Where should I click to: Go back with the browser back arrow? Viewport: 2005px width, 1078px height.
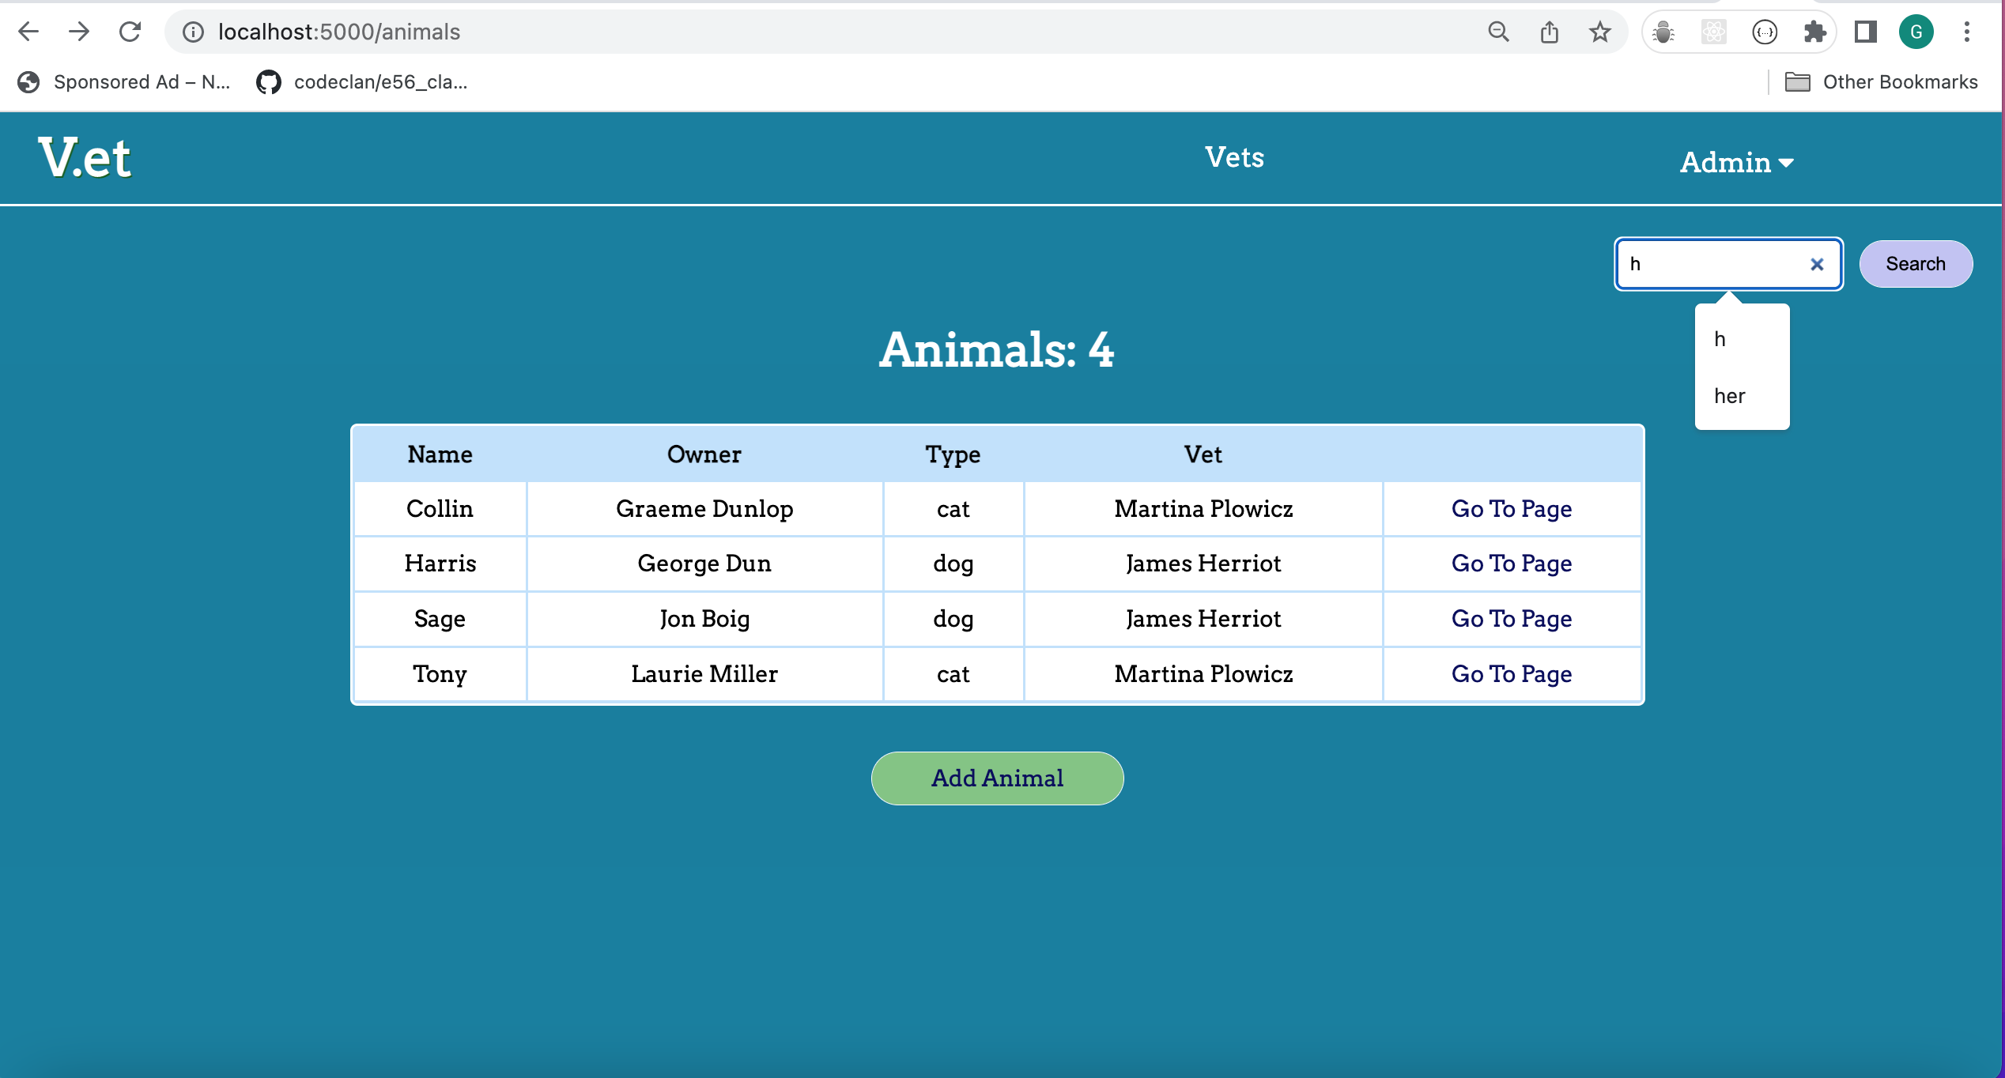[x=28, y=32]
